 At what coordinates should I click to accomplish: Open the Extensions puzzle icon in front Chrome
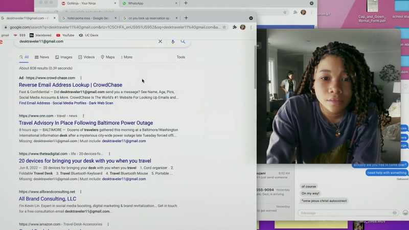(235, 27)
